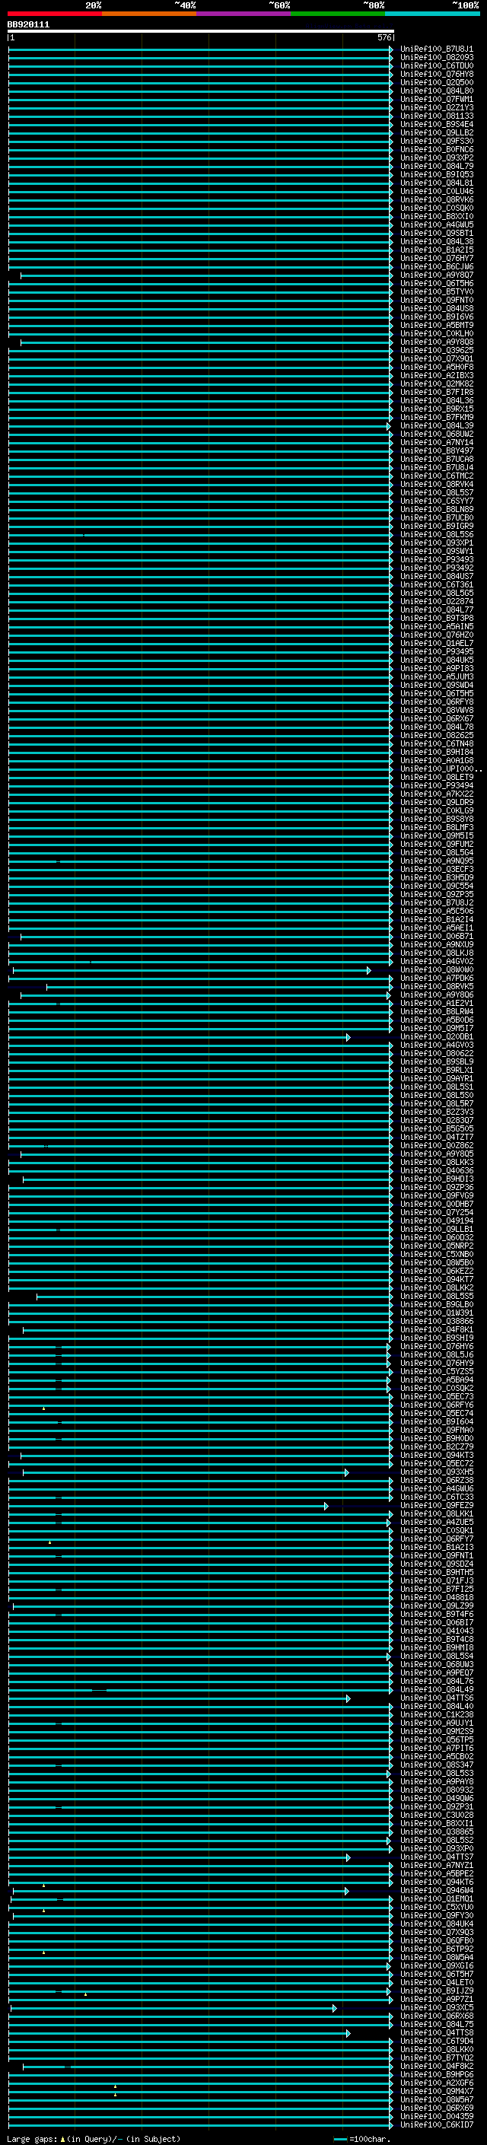The height and width of the screenshot is (2145, 487).
Task: Select the label UniRef100_Q9AYR1
Action: point(437,1078)
